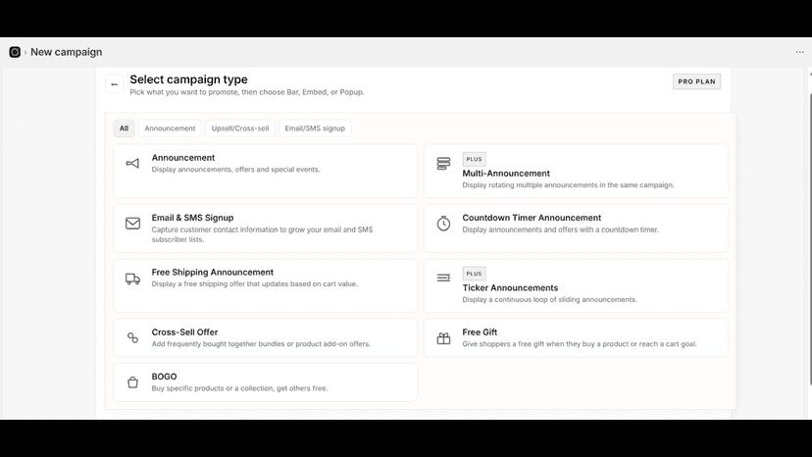Click the app logo icon beside New campaign
The width and height of the screenshot is (812, 457).
(15, 52)
